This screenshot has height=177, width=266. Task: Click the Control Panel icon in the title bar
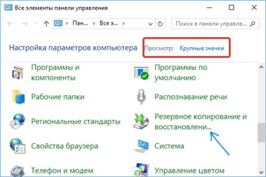click(8, 8)
